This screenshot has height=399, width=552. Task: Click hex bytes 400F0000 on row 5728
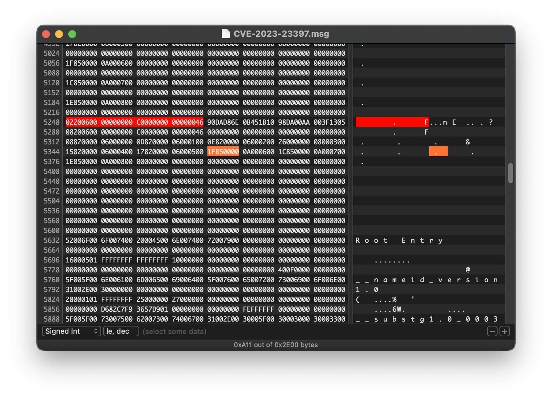coord(294,270)
